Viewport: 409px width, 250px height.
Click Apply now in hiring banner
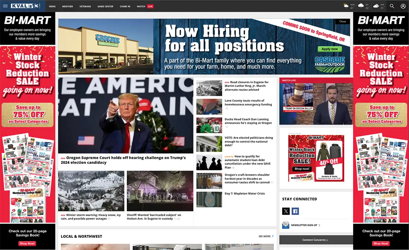pyautogui.click(x=330, y=49)
